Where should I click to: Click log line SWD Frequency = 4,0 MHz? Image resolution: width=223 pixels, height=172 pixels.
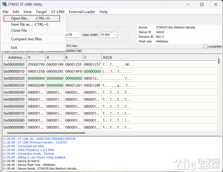29,150
